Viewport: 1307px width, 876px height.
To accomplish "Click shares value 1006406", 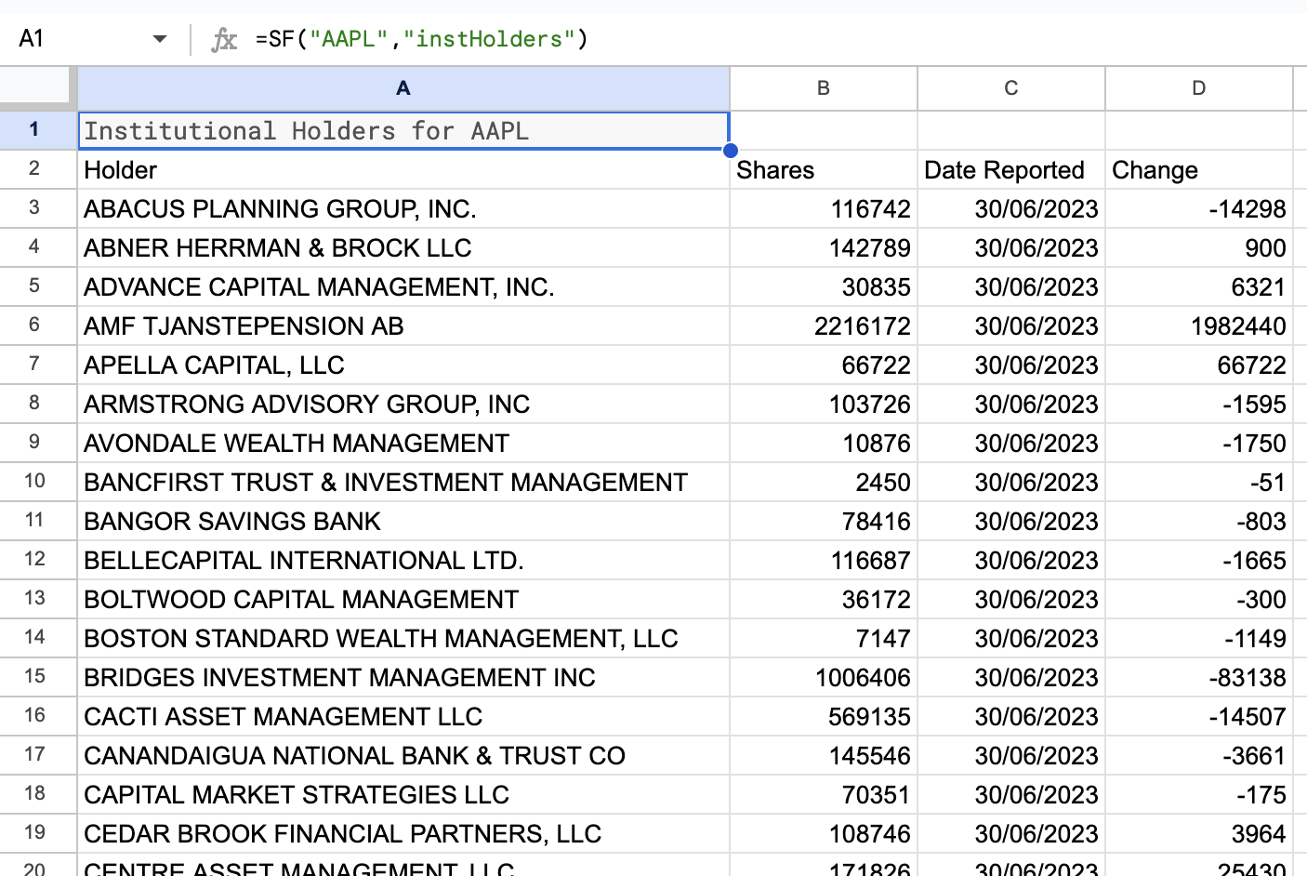I will pos(824,678).
